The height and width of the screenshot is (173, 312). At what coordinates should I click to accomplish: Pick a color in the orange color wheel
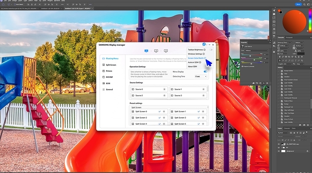pos(294,22)
